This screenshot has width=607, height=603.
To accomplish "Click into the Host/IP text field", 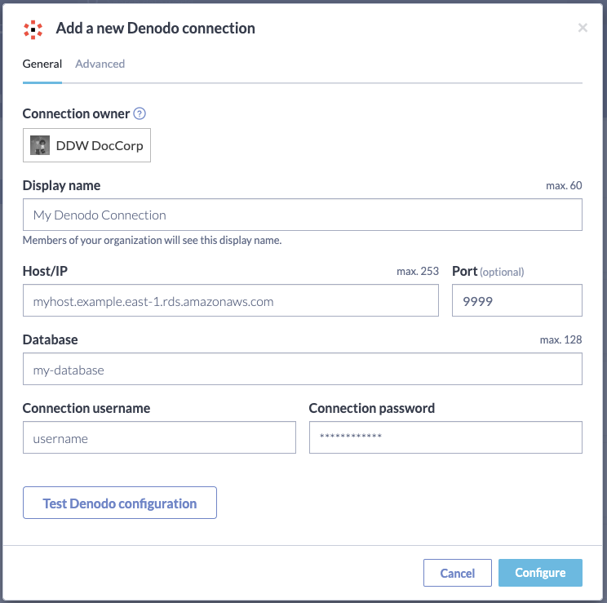I will [231, 300].
